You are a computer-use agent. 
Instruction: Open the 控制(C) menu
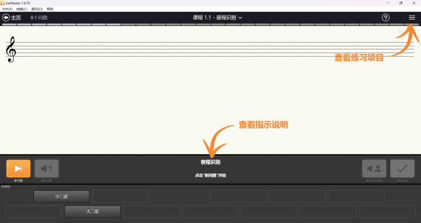22,9
